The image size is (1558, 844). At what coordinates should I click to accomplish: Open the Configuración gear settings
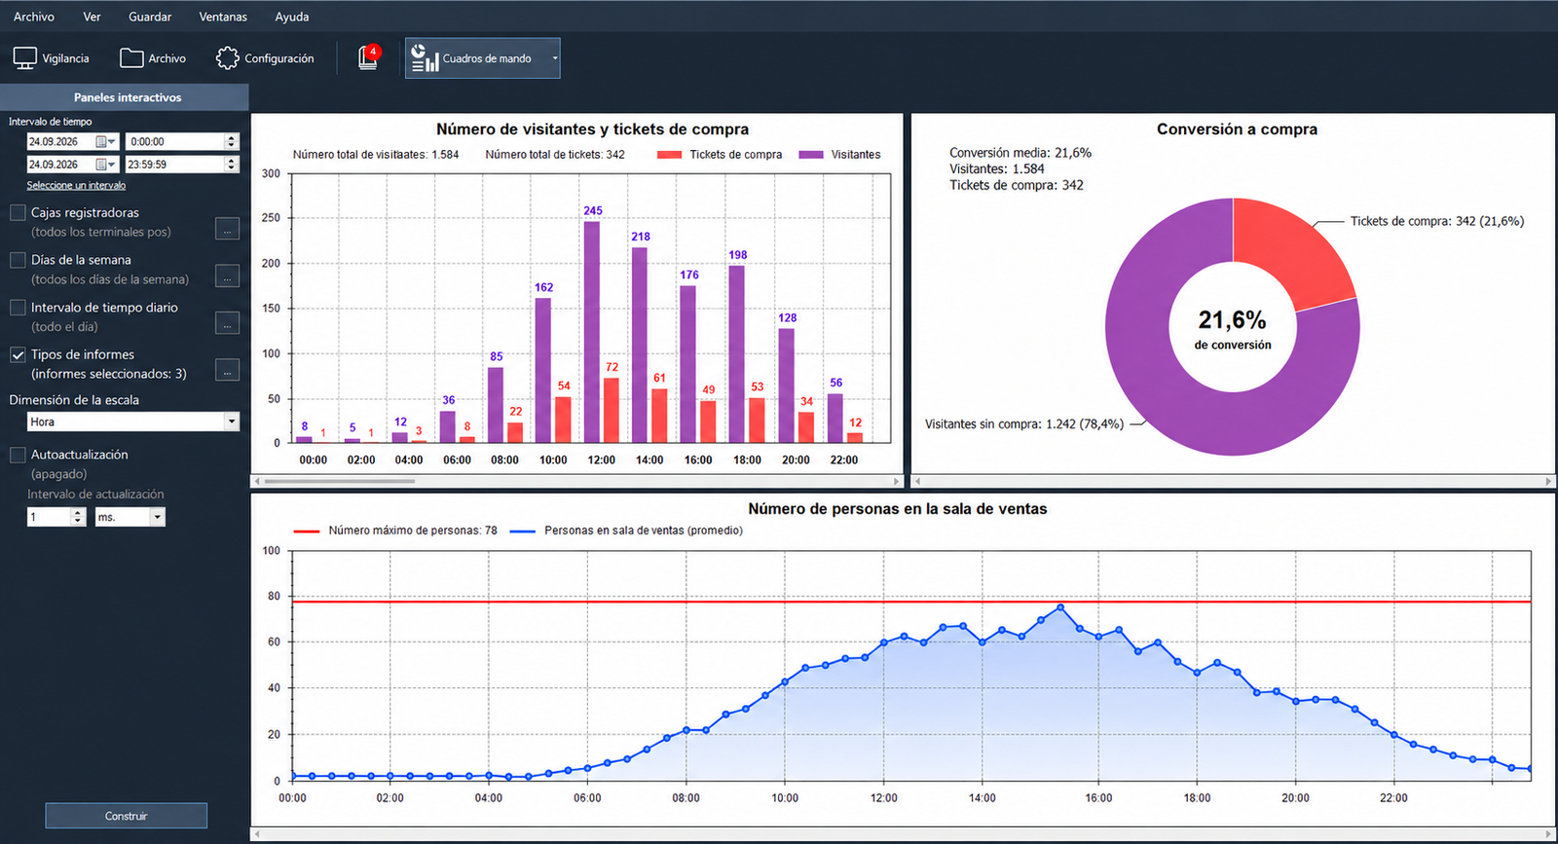click(265, 58)
